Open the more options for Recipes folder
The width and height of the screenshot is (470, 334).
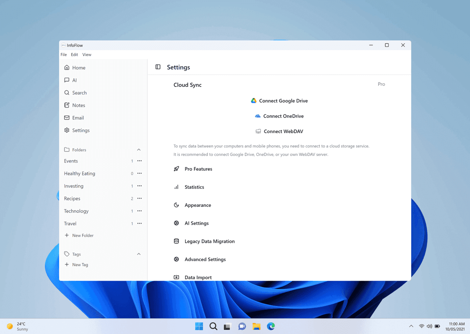tap(139, 199)
